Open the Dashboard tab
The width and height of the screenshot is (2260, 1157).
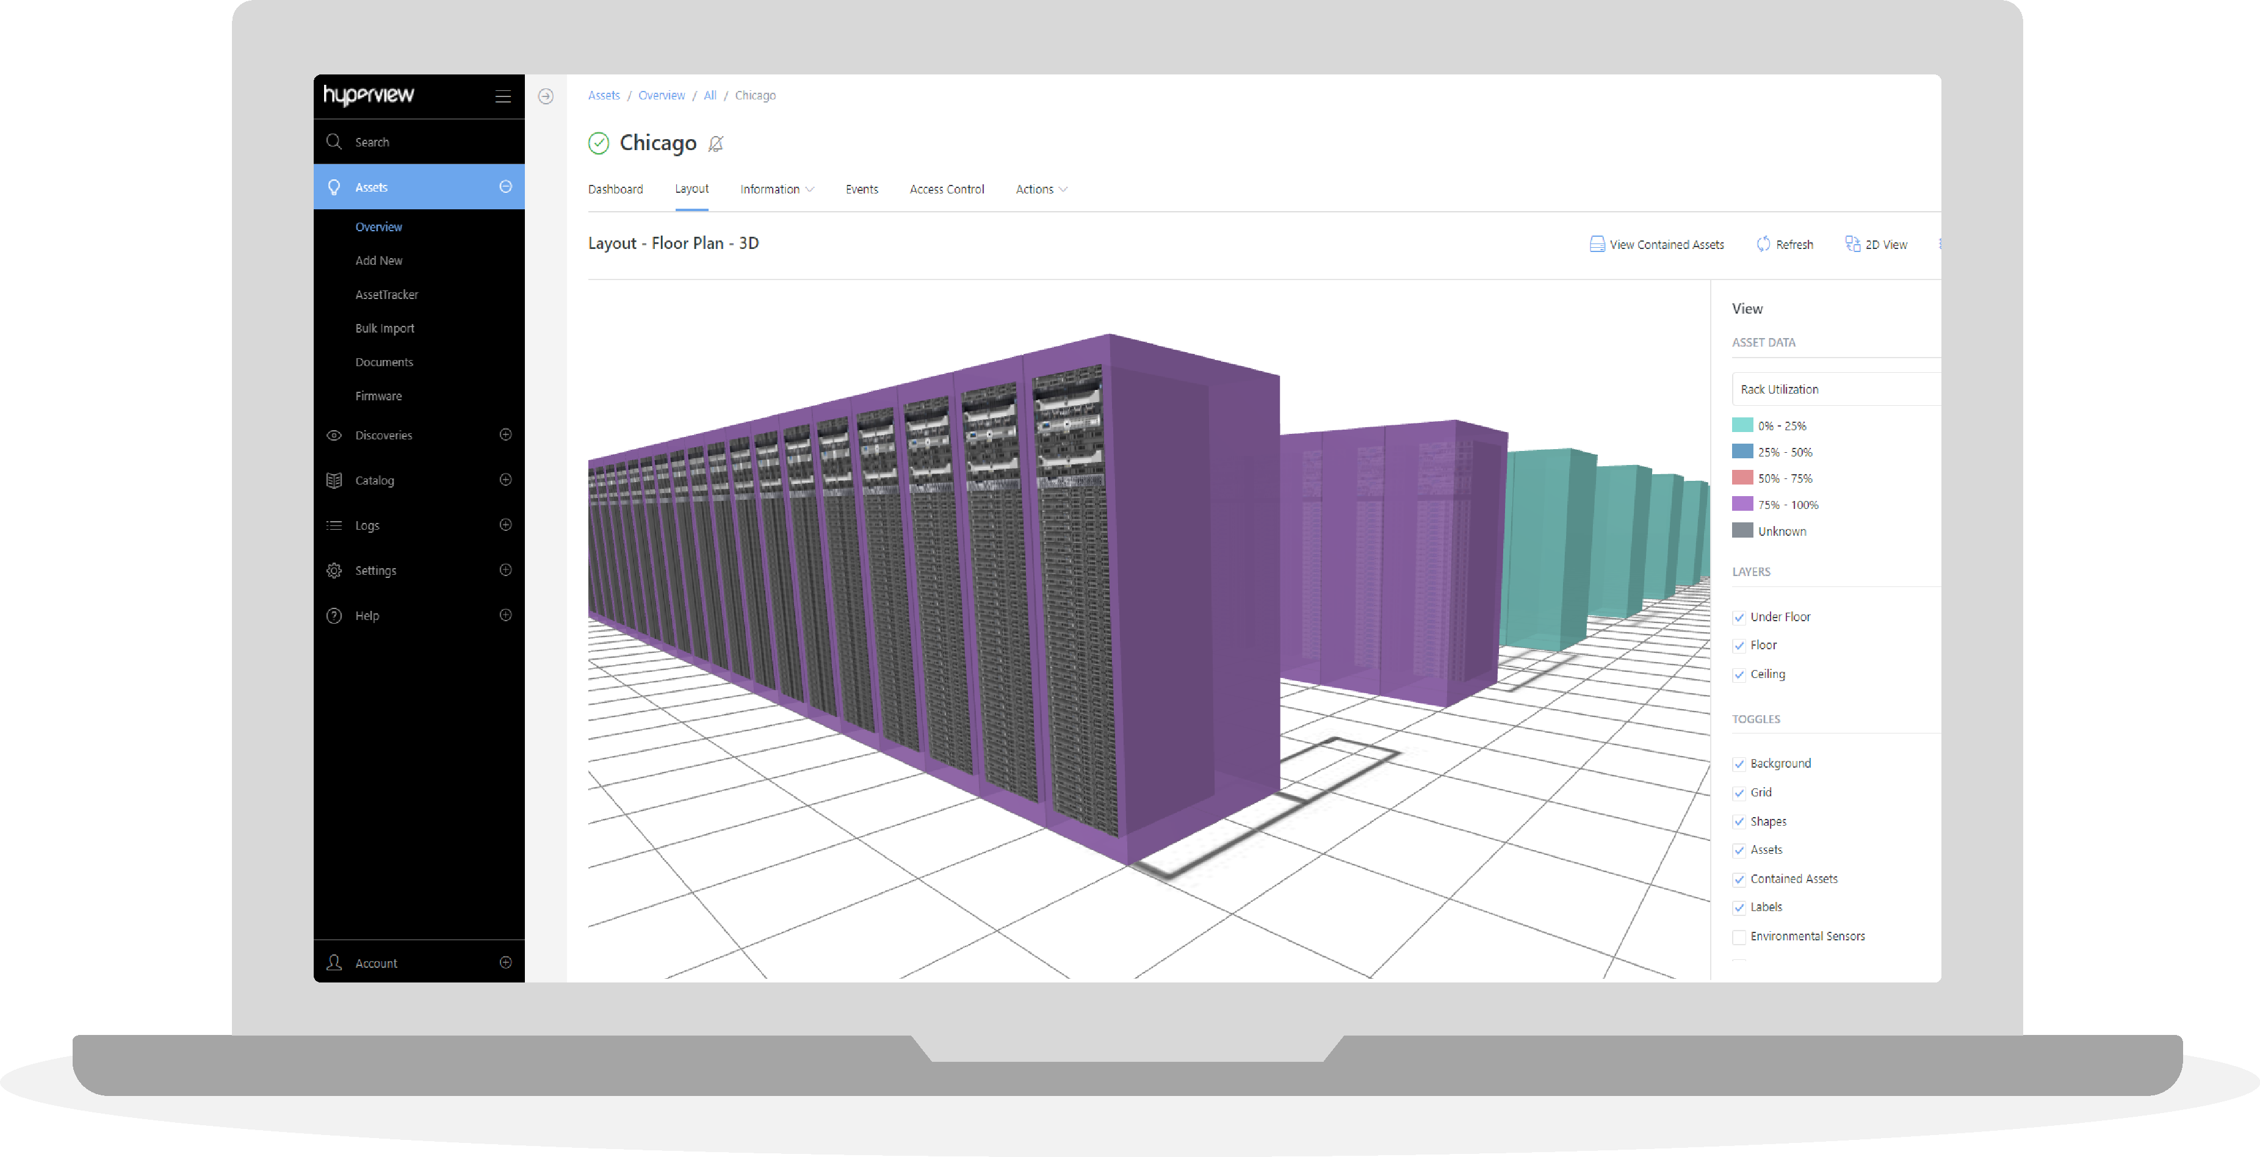[615, 189]
